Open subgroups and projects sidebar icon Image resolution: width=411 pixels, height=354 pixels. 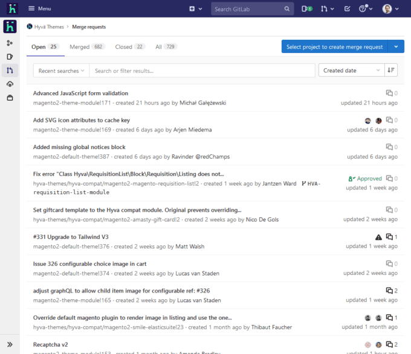pos(10,43)
